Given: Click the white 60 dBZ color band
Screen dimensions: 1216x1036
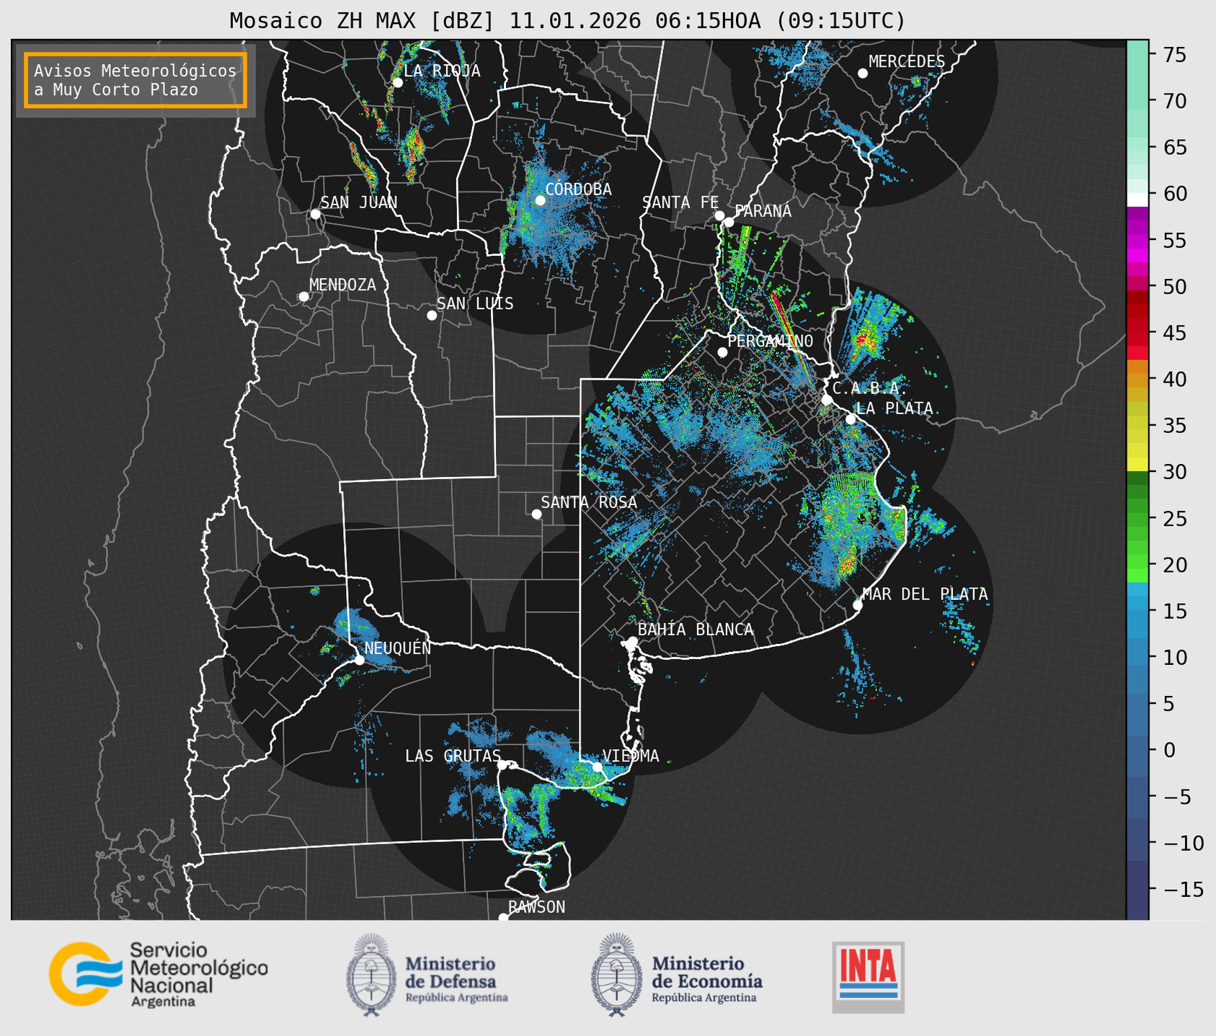Looking at the screenshot, I should coord(1137,200).
